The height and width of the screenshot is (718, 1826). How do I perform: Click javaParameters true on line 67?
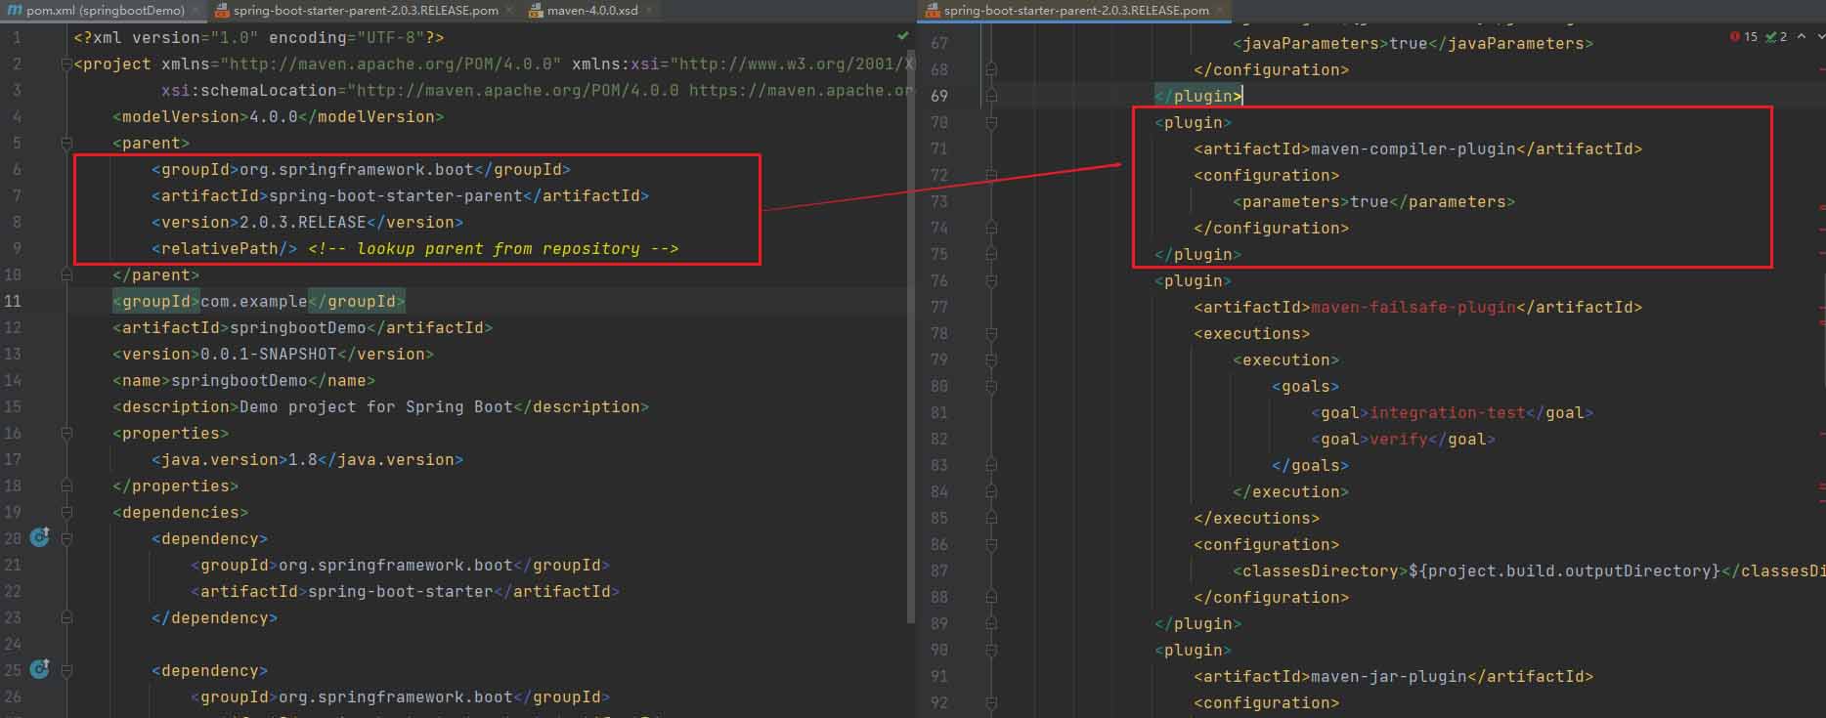point(1413,43)
